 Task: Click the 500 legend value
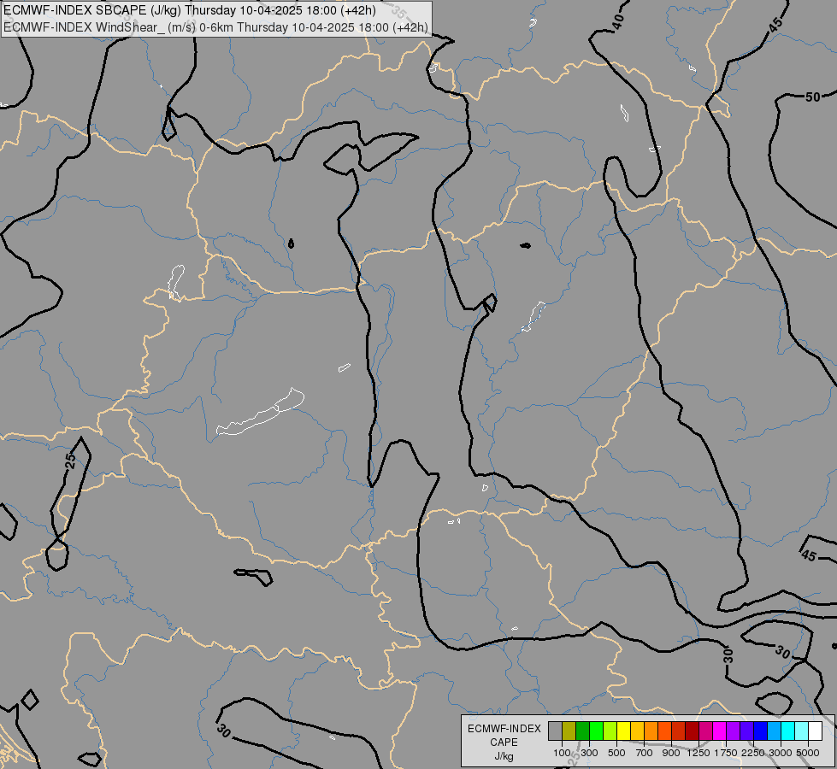[x=616, y=753]
